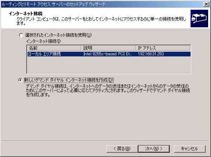Click the インターネット接続(I) list label
This screenshot has height=157, width=211.
pos(43,41)
